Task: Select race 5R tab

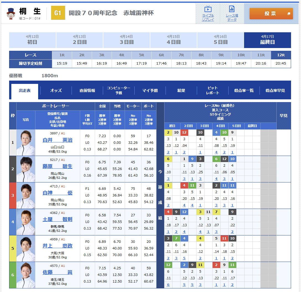Action: [x=142, y=55]
